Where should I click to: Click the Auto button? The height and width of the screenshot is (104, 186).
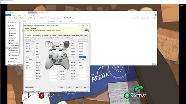click(62, 87)
